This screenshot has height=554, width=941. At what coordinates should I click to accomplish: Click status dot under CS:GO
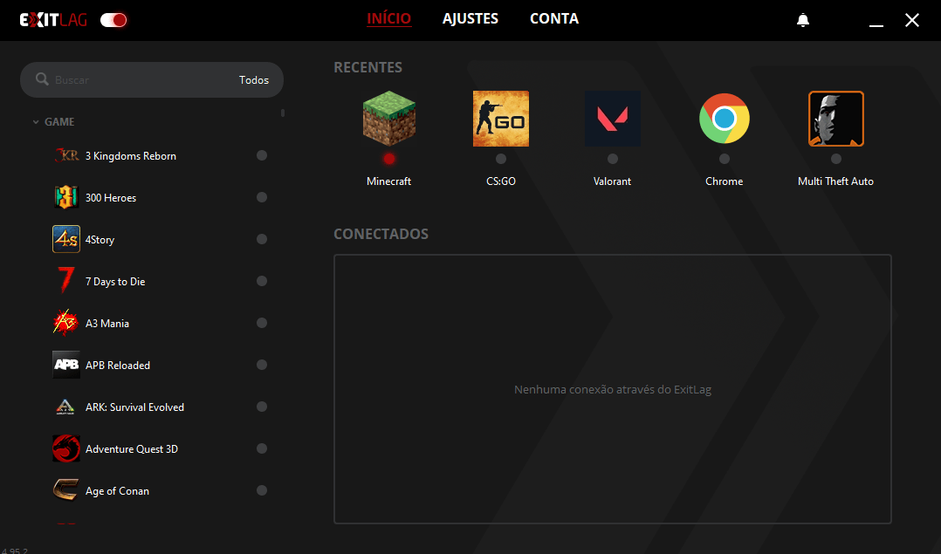tap(501, 159)
